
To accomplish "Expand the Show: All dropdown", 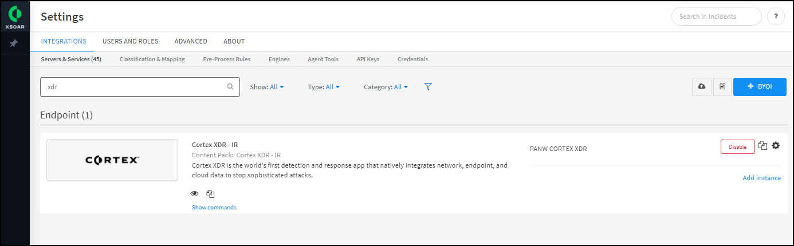I will (x=267, y=87).
